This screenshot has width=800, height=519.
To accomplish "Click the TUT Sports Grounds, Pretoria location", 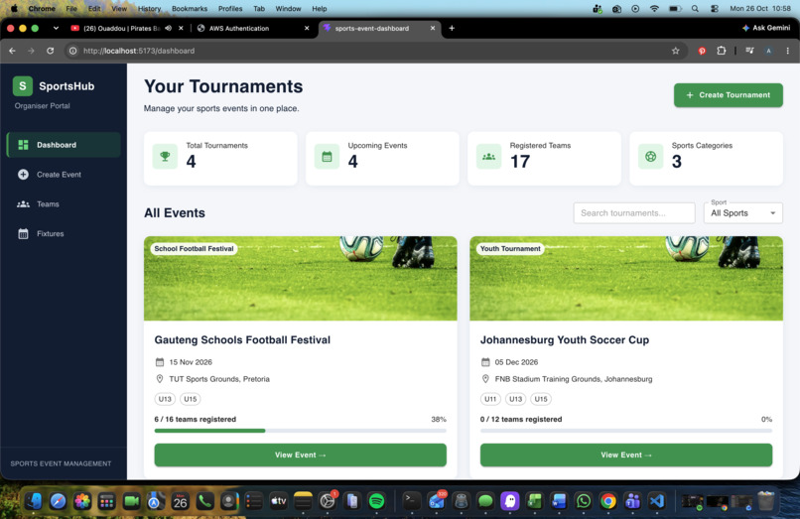I will pos(219,379).
